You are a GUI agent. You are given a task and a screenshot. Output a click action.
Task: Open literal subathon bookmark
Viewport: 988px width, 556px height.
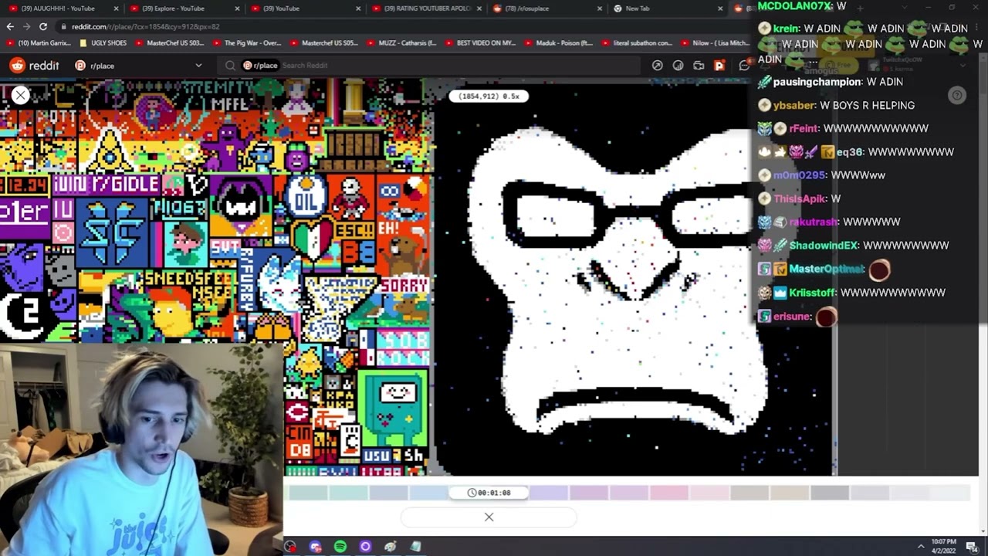click(637, 43)
